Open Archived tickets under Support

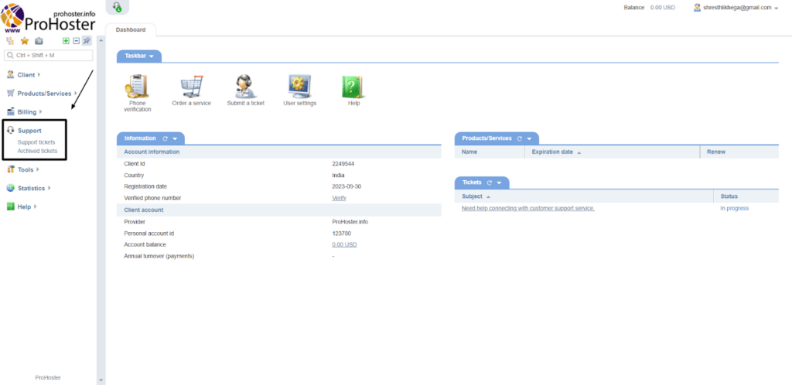pos(37,151)
